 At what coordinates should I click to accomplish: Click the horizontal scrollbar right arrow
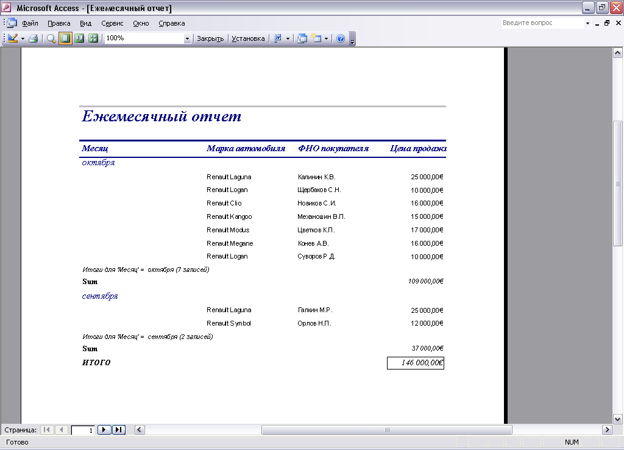(x=607, y=430)
